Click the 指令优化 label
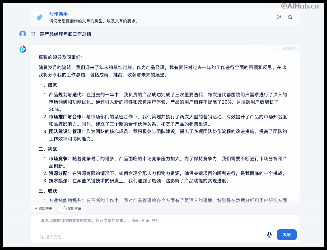 53,237
